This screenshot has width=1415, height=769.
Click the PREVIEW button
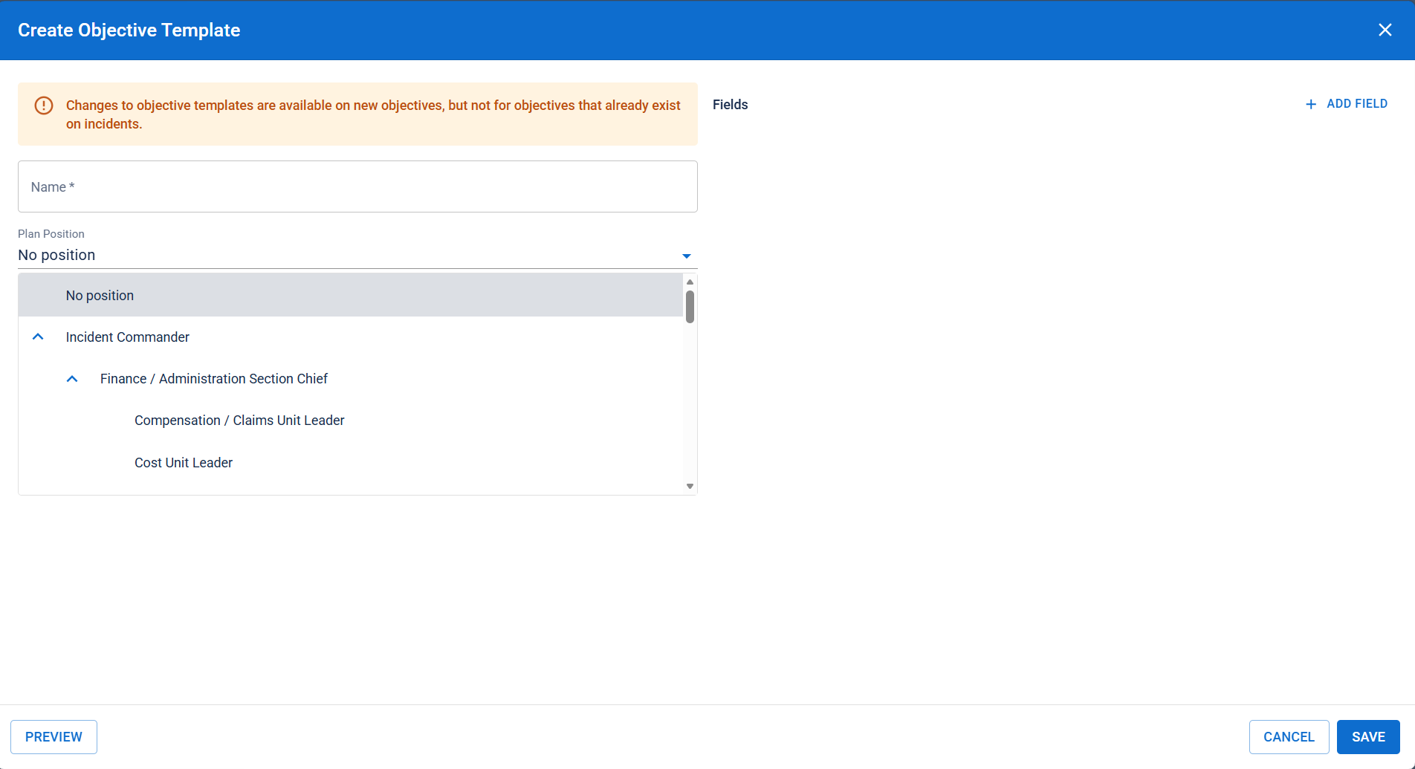coord(54,737)
